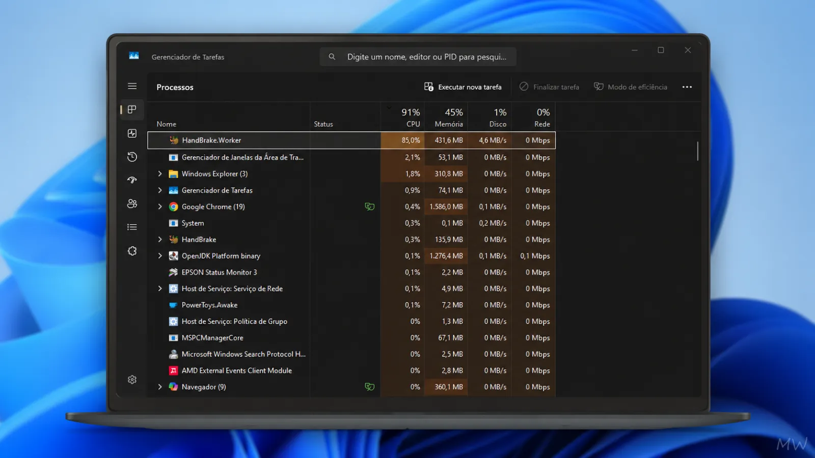Image resolution: width=815 pixels, height=458 pixels.
Task: Open the Users sidebar icon
Action: tap(132, 204)
